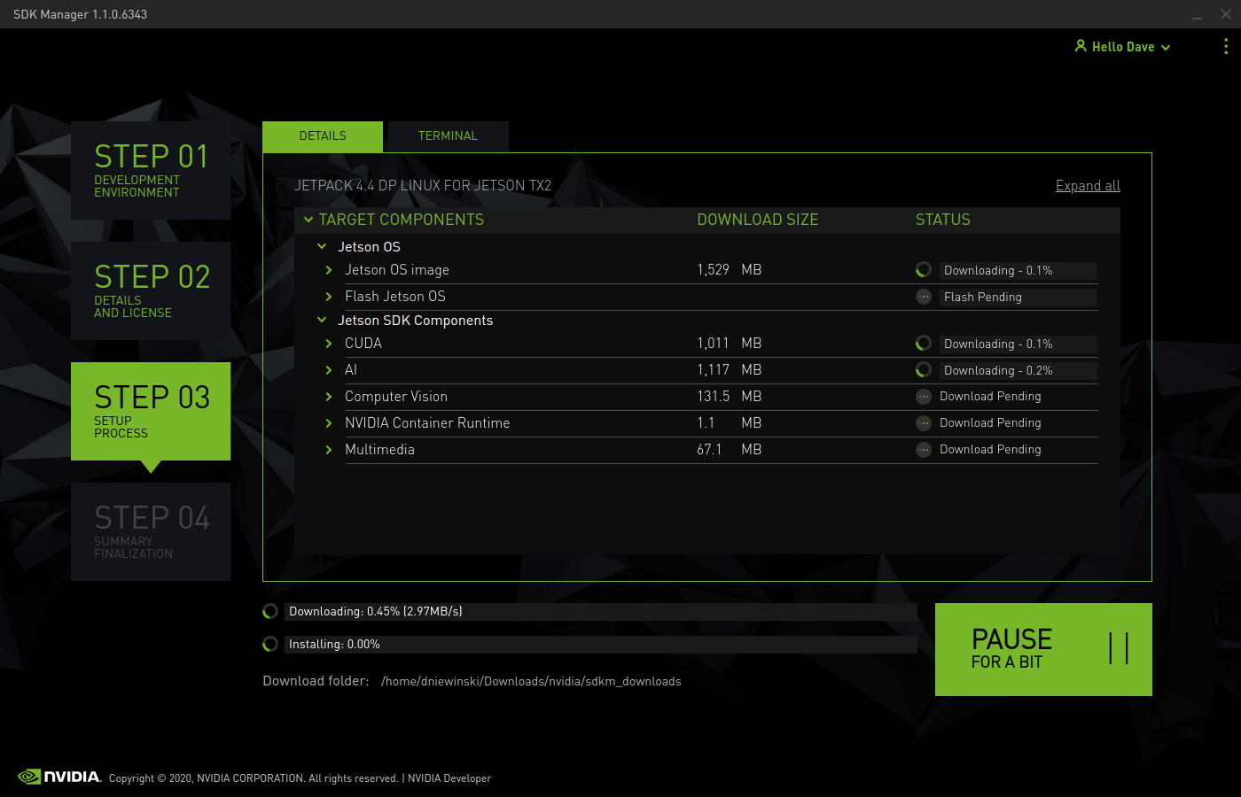Click the overall Downloading progress bar
Viewport: 1241px width, 797px height.
pyautogui.click(x=600, y=612)
